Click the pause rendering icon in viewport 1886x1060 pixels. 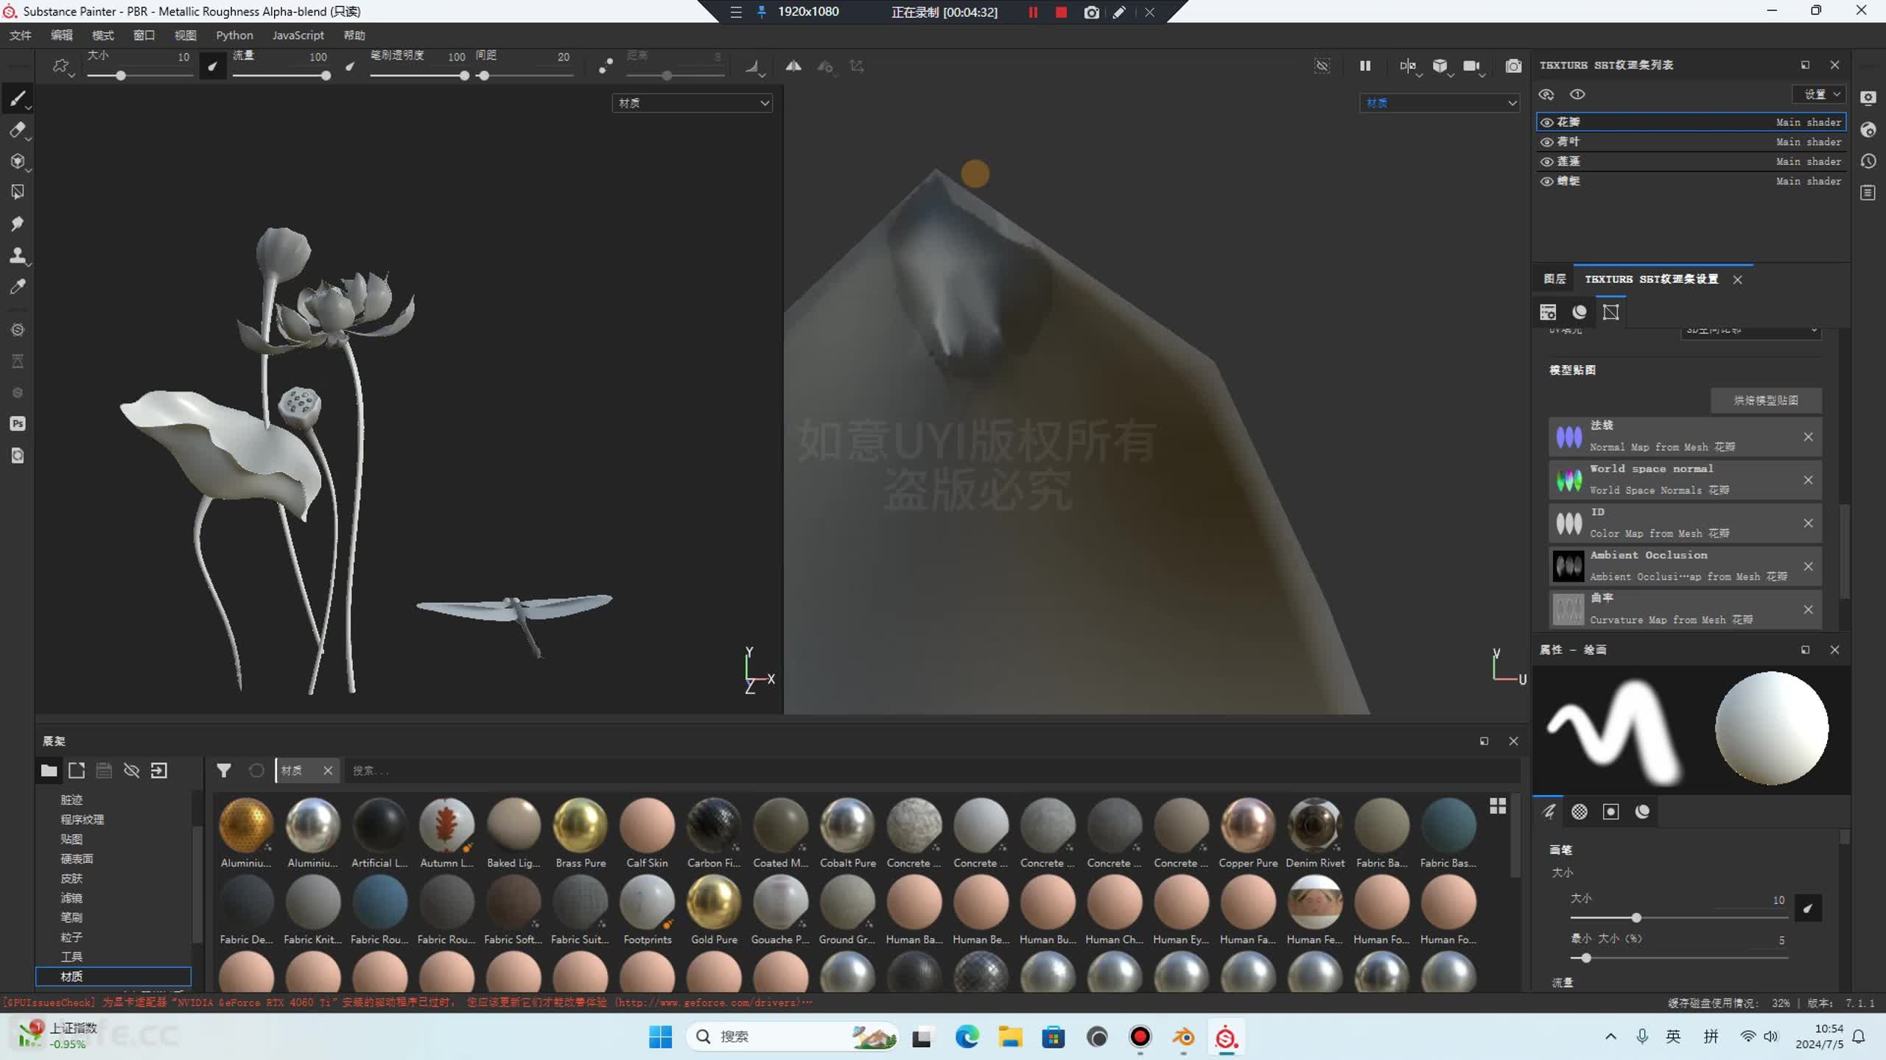1365,66
